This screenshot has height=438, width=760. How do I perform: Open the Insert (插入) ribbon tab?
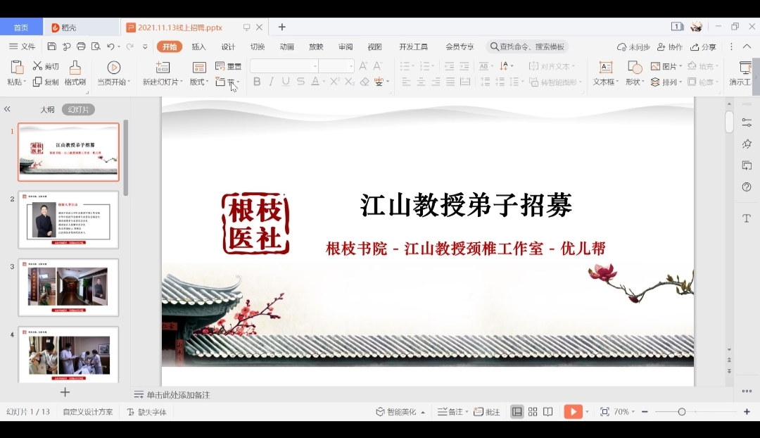198,46
